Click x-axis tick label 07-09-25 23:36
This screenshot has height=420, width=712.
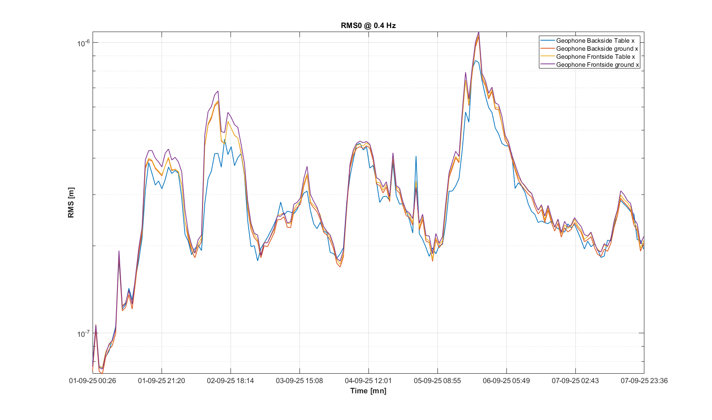click(x=644, y=381)
